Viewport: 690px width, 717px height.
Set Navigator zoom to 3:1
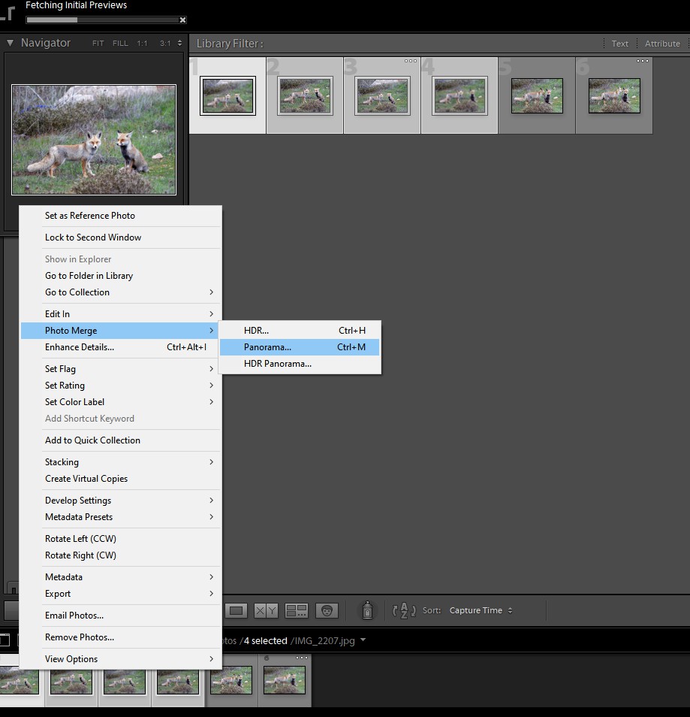[x=165, y=44]
